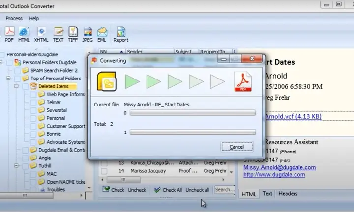Click the Search input field
Image resolution: width=354 pixels, height=212 pixels.
(x=224, y=189)
